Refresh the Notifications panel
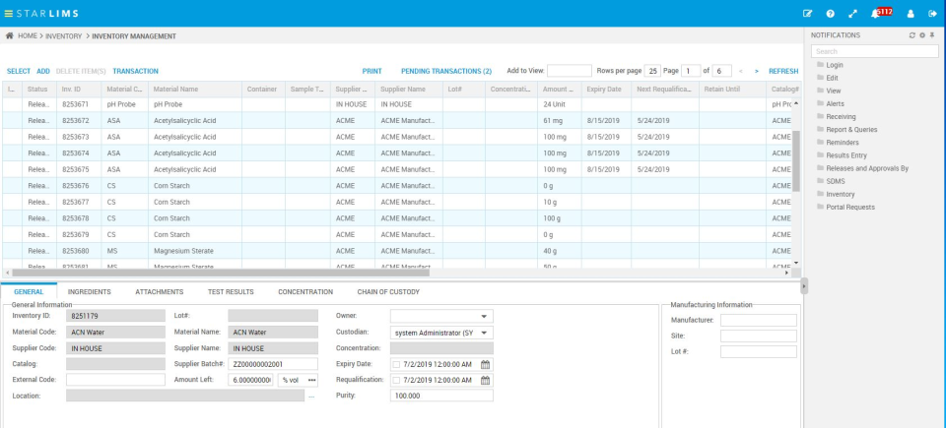Viewport: 946px width, 428px height. tap(912, 35)
